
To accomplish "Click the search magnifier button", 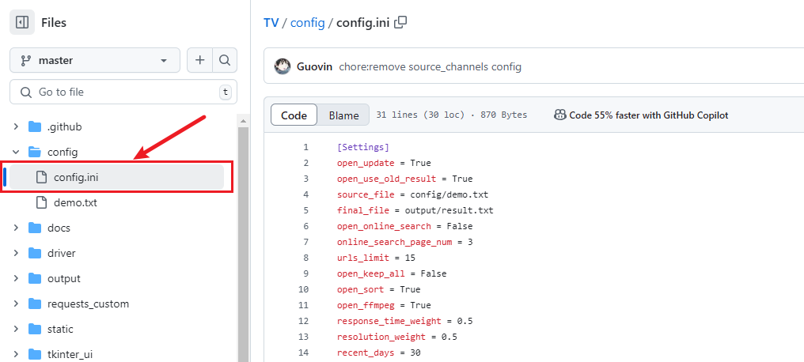I will pos(225,60).
